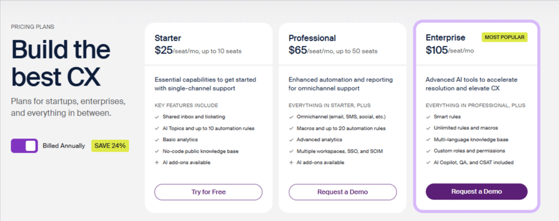
Task: Click the Try for Free button
Action: (x=208, y=192)
